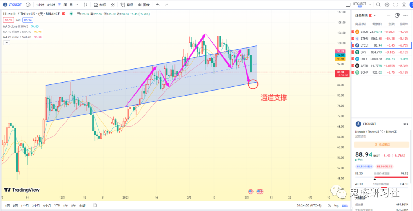Image resolution: width=413 pixels, height=211 pixels.
Task: Sort the watchlist by 最新价 column
Action: 377,24
